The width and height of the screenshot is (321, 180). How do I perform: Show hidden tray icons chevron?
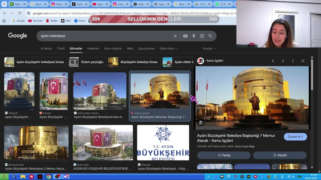208,177
